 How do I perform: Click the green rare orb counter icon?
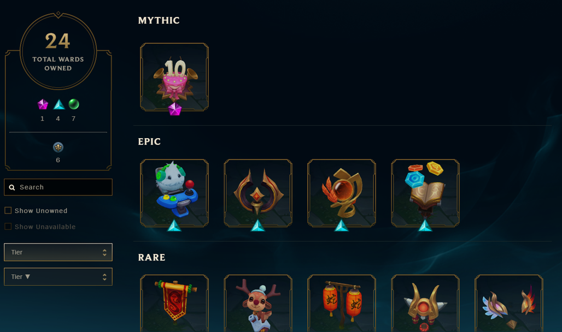pyautogui.click(x=74, y=104)
